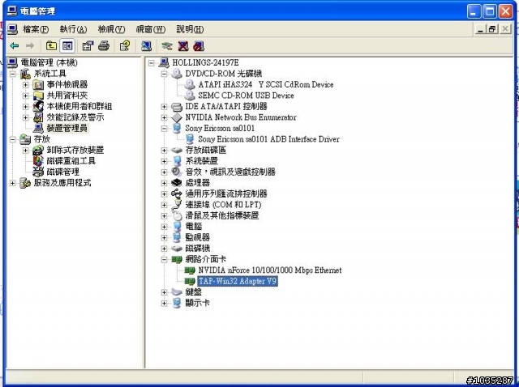The image size is (519, 387).
Task: Expand the 服務及應用程式 node
Action: point(13,183)
